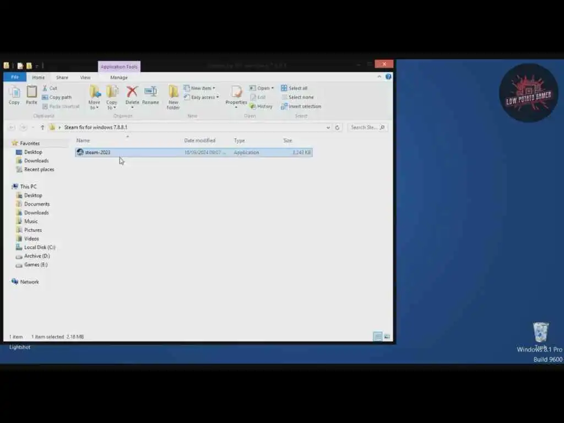Click the Edit ribbon button
The image size is (564, 423).
[258, 97]
